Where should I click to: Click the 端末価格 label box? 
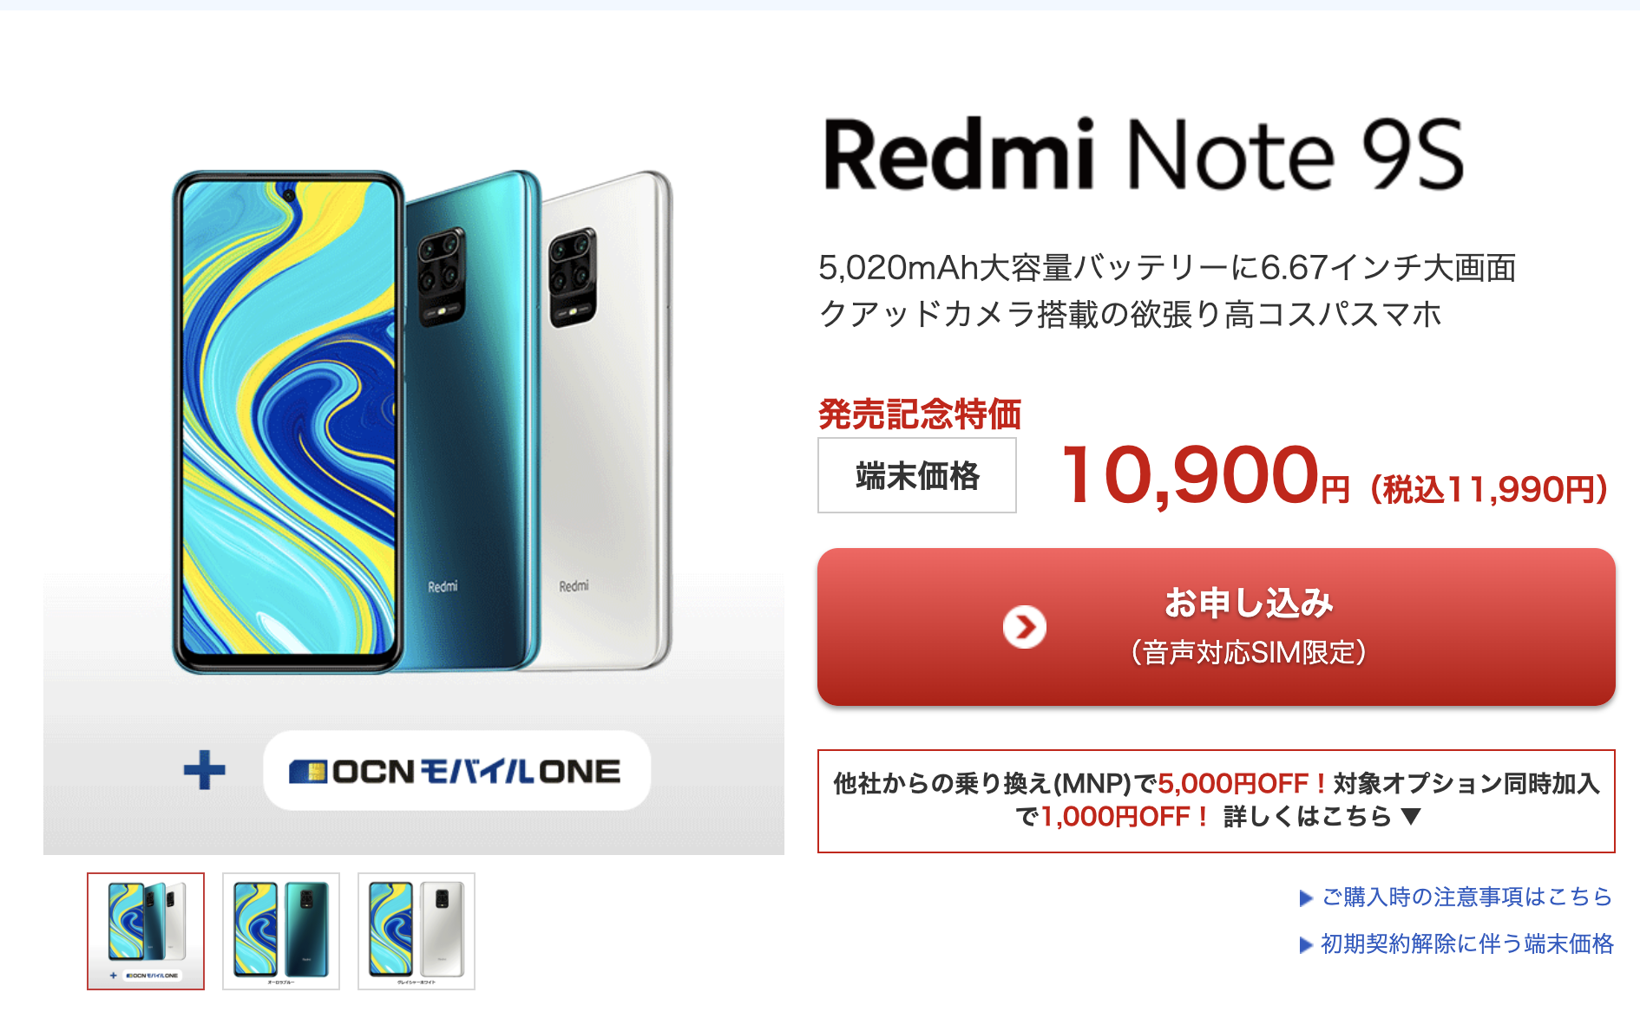[917, 475]
